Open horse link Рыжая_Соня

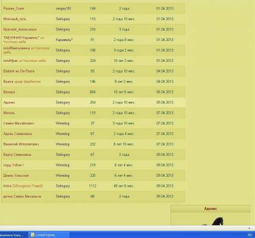click(14, 8)
